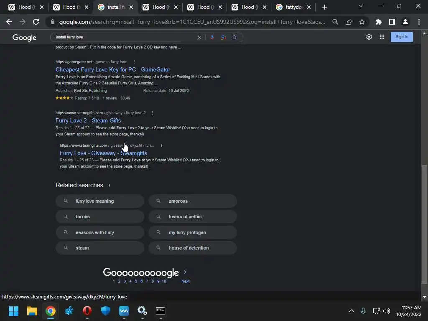The image size is (428, 321).
Task: Search related term 'furries'
Action: point(99,217)
